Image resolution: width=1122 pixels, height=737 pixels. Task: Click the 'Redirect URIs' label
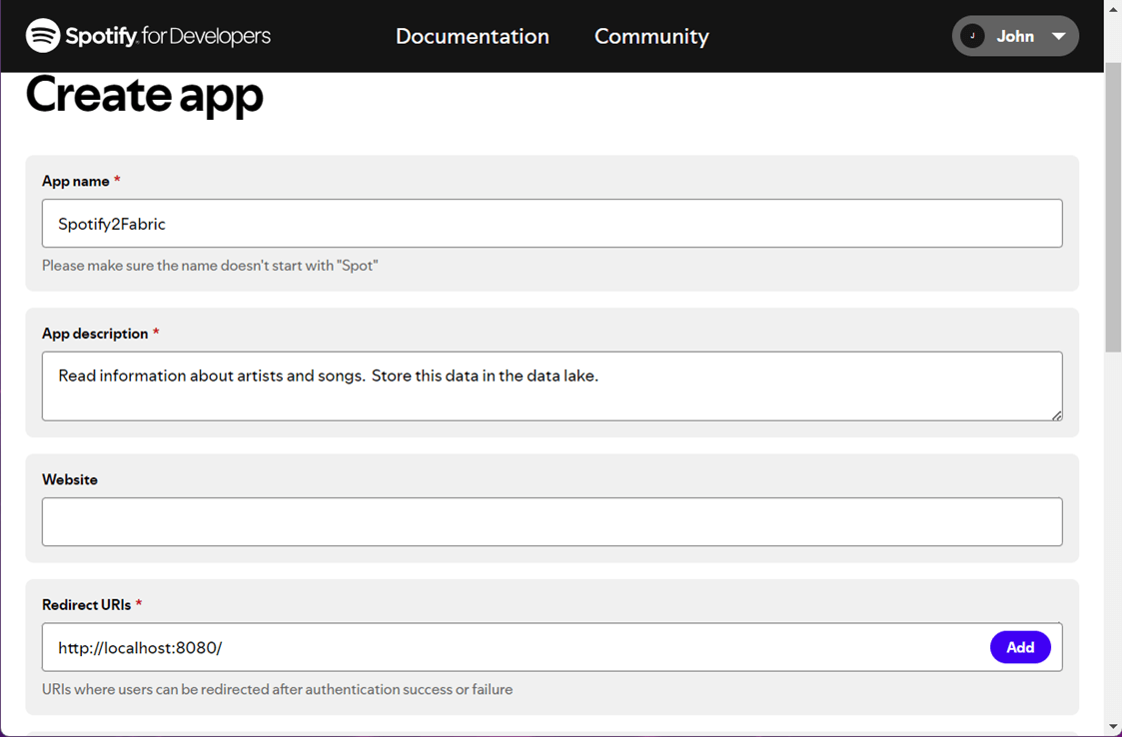tap(87, 604)
